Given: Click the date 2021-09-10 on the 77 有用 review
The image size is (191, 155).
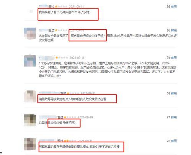Looking at the screenshot, I should pos(85,117).
